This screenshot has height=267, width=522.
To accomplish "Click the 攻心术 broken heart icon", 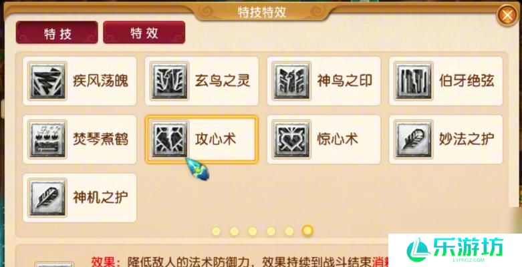I will coord(170,139).
